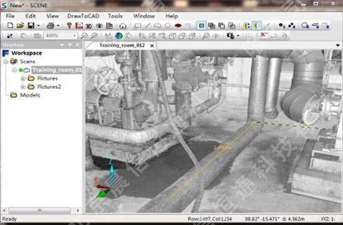The height and width of the screenshot is (225, 343).
Task: Select the rectangle selection tool
Action: [x=138, y=26]
